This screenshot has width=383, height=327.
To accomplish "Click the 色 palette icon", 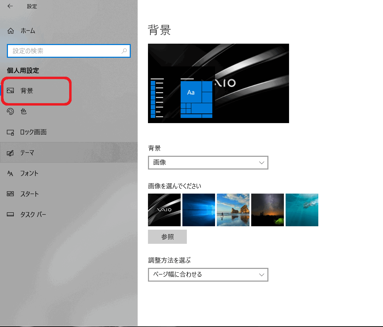I will point(10,111).
